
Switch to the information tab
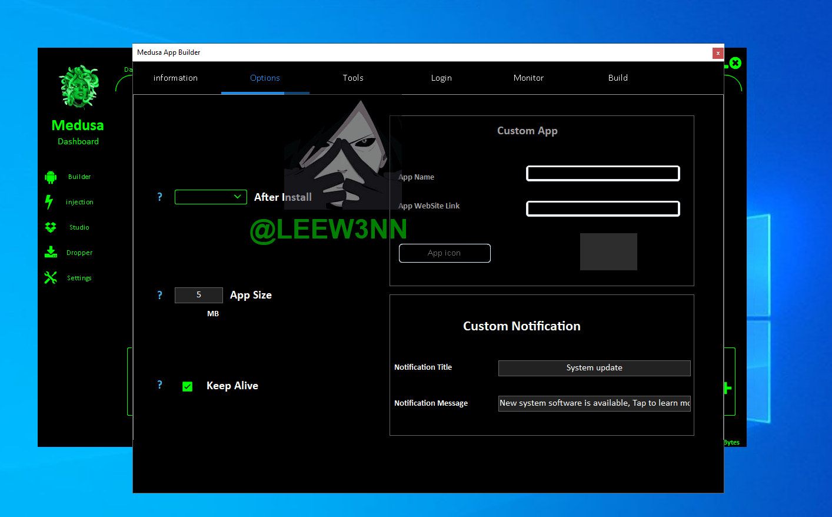tap(175, 78)
